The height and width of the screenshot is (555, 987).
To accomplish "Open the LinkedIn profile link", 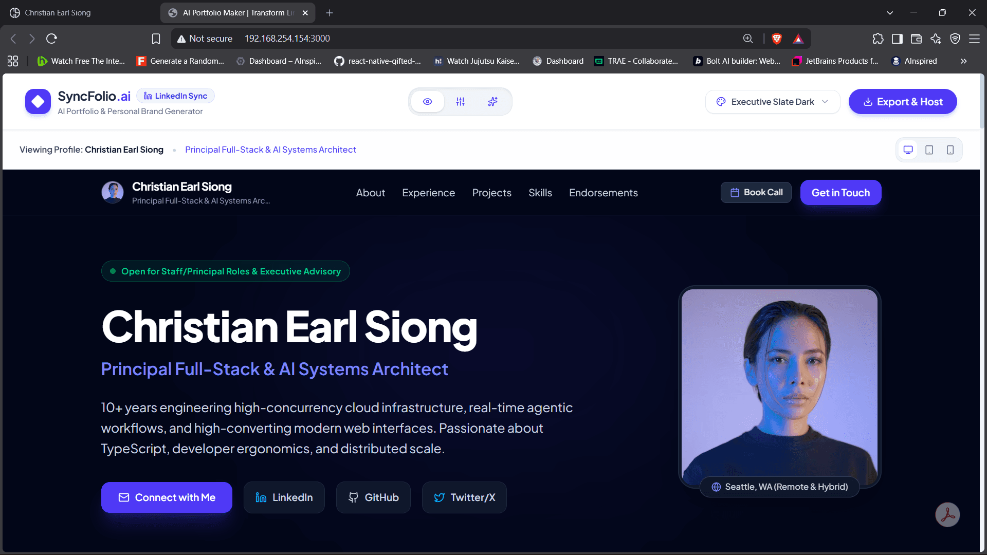I will pos(284,497).
